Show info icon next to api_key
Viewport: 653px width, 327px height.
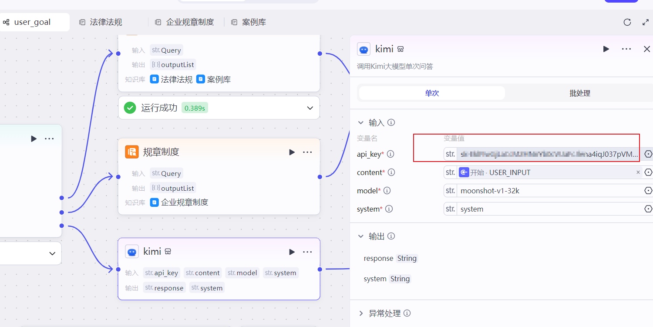click(x=390, y=154)
